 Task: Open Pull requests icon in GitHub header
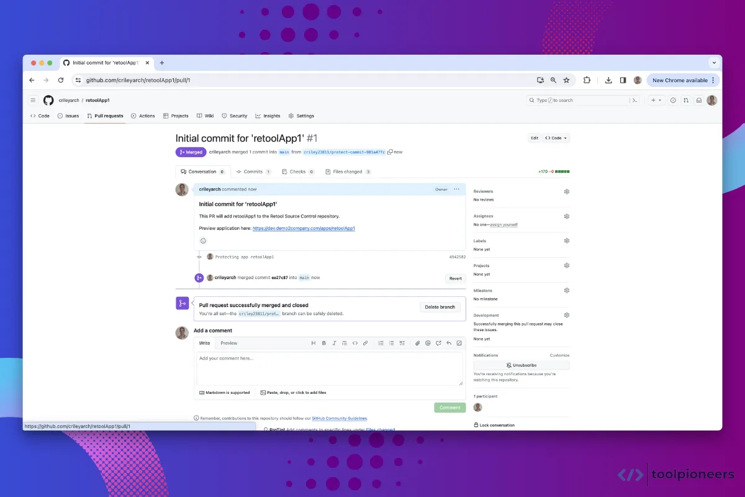pyautogui.click(x=686, y=100)
